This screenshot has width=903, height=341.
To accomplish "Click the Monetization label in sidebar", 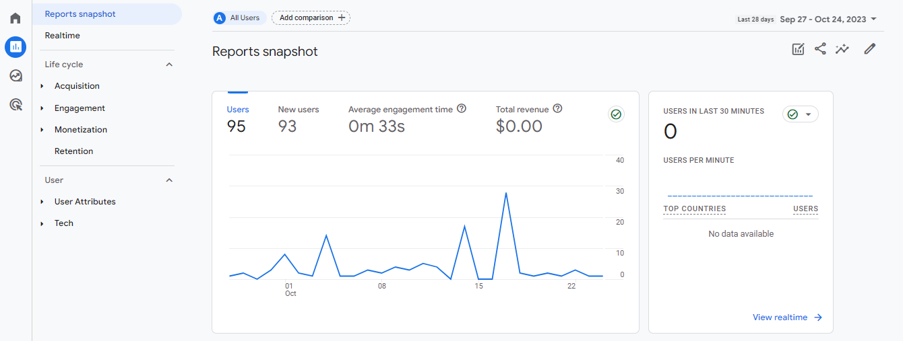I will point(81,130).
